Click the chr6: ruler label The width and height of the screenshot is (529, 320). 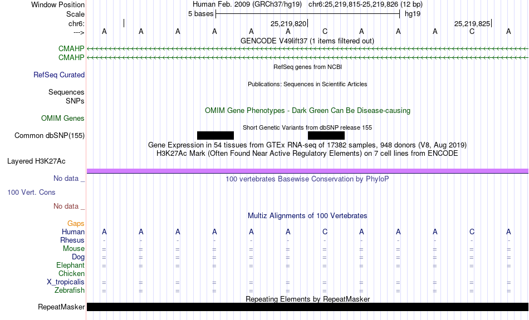(76, 23)
